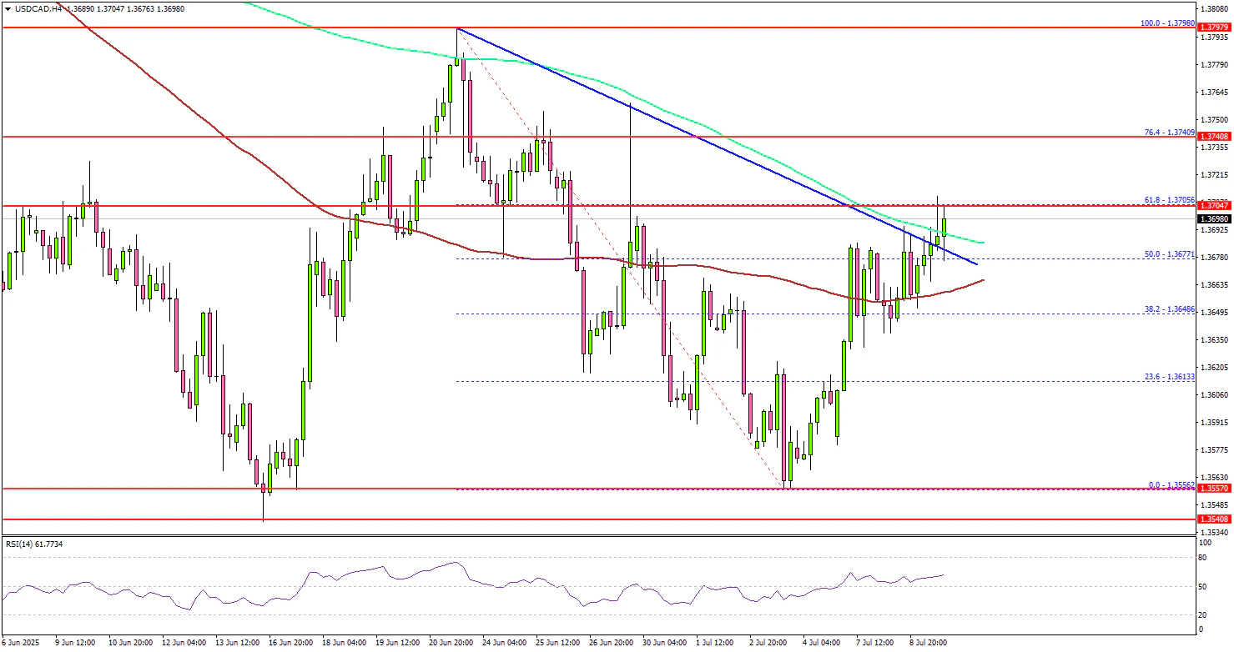Click the Fibonacci 38.2 - 1.36486 label
The image size is (1234, 652).
[x=1170, y=309]
